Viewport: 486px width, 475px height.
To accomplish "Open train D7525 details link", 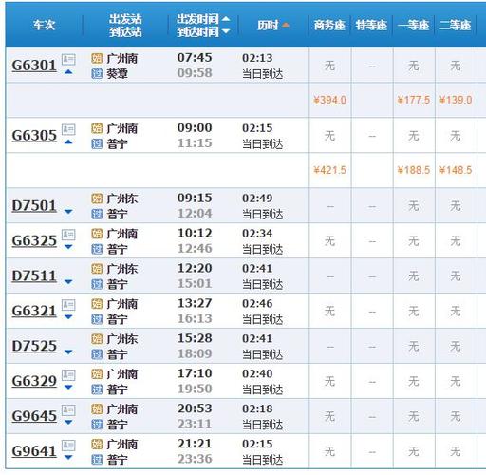I will pos(34,346).
